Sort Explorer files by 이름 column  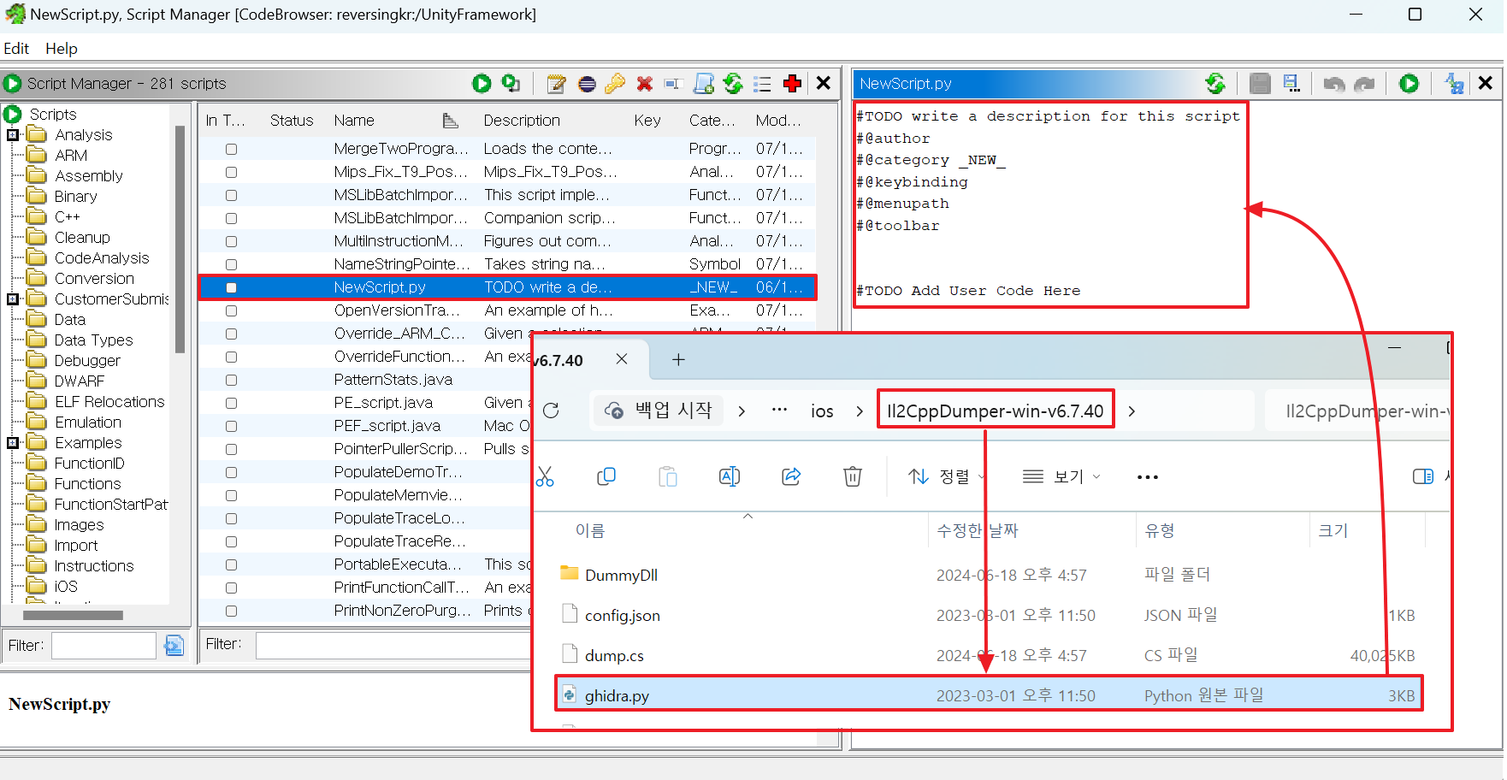point(590,530)
